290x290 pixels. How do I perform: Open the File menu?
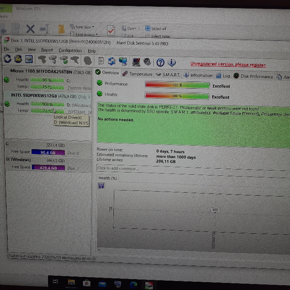point(6,49)
